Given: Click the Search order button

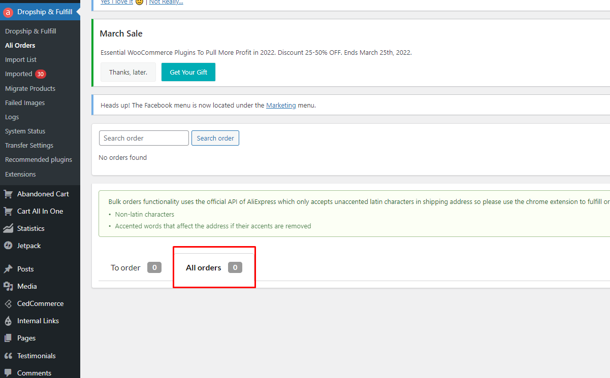Looking at the screenshot, I should pyautogui.click(x=215, y=138).
